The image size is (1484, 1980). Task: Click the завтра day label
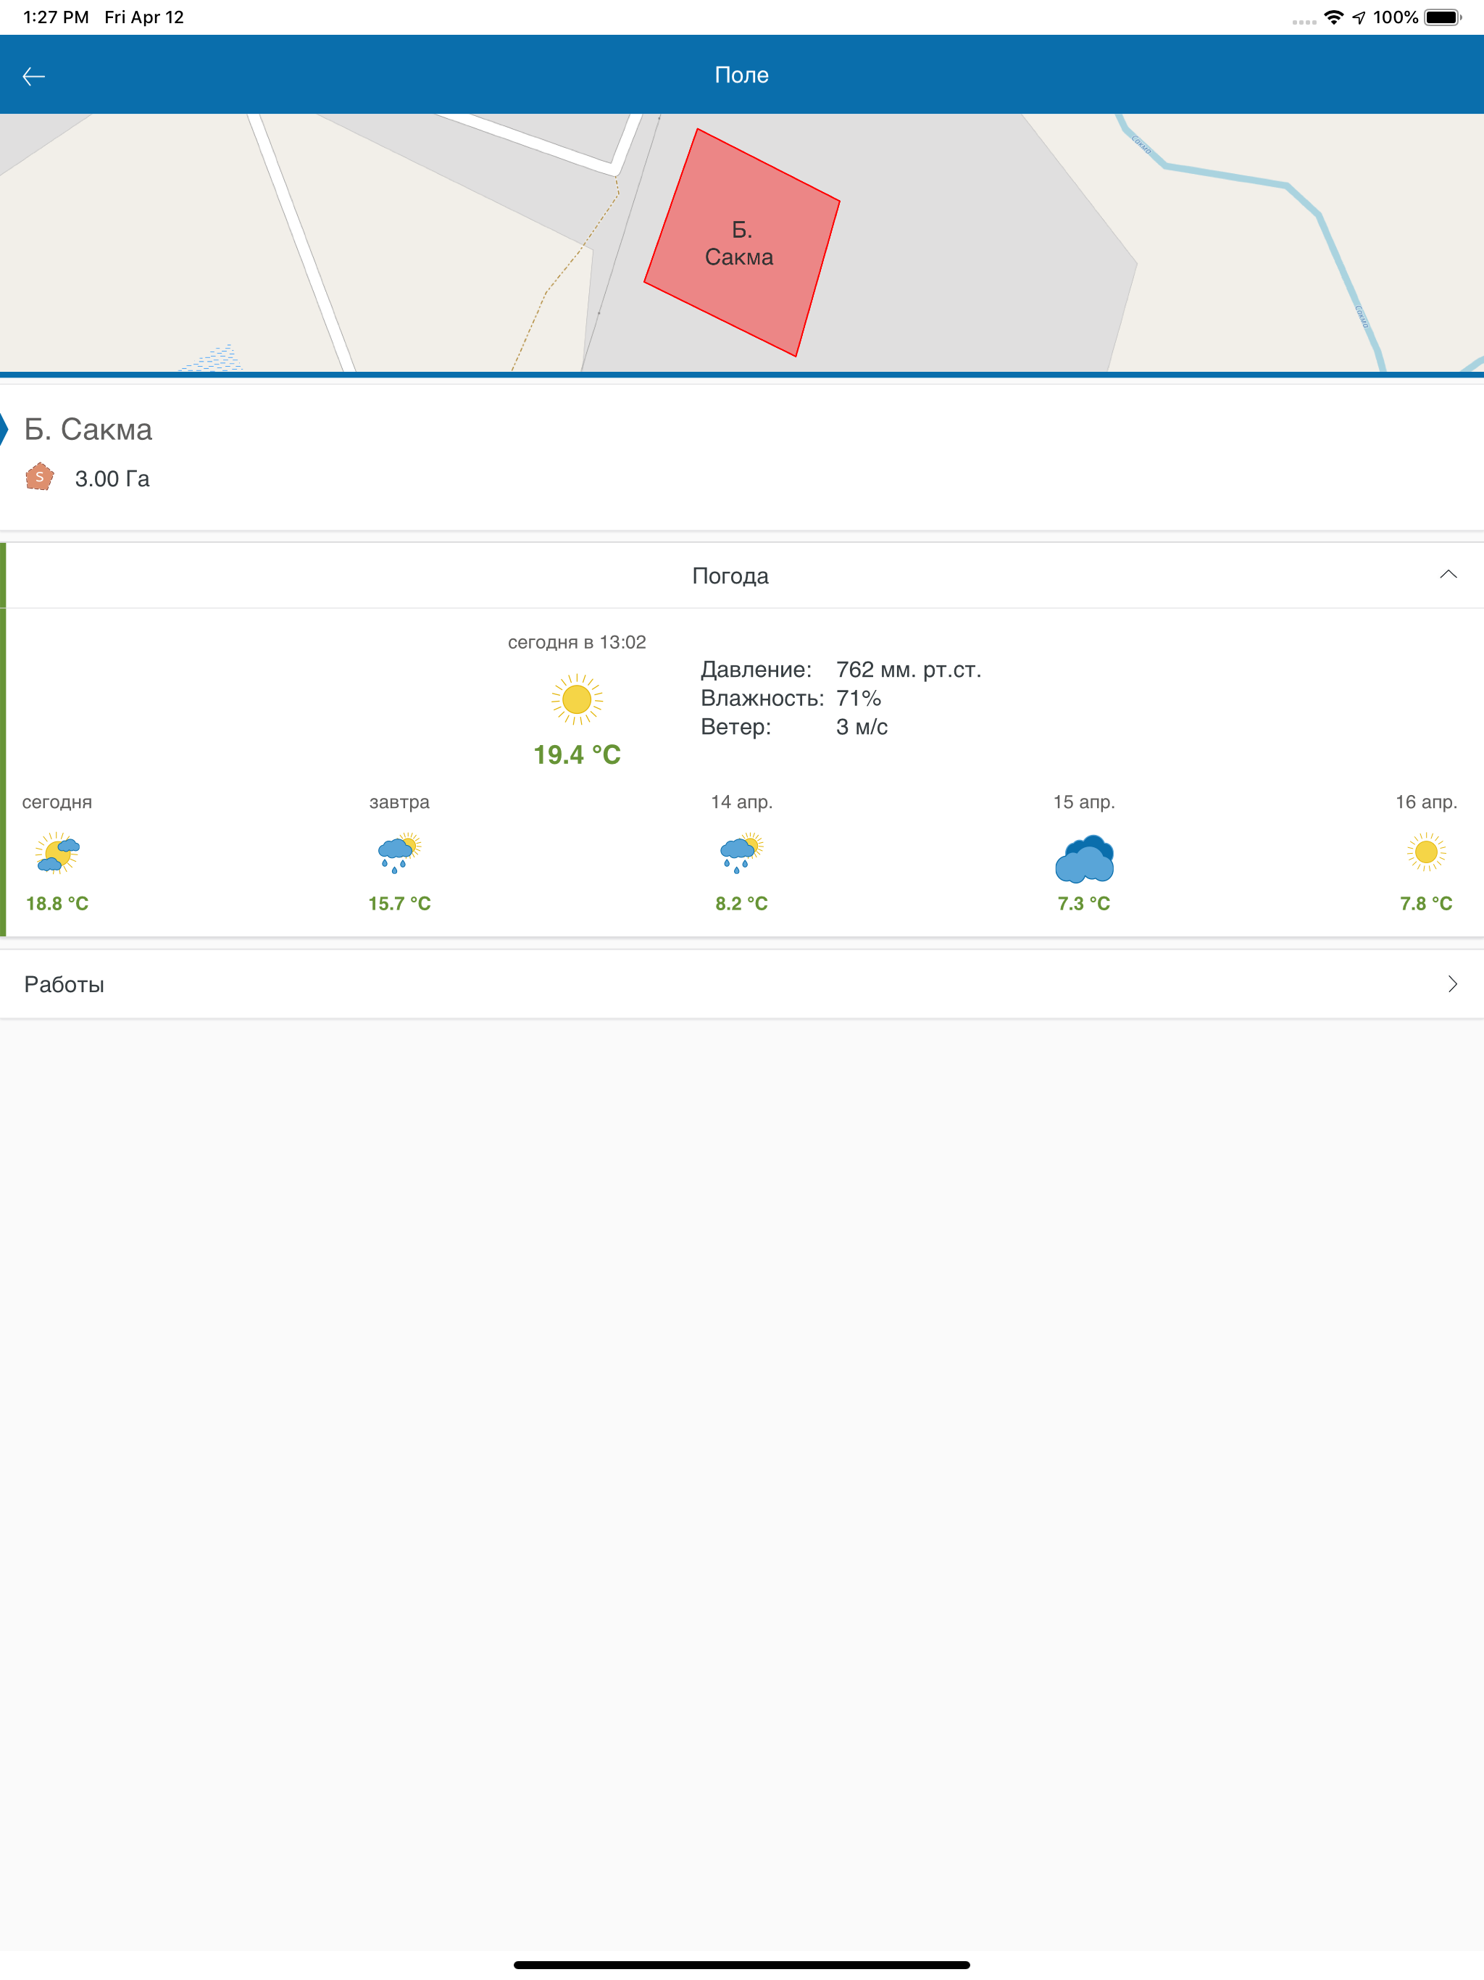[x=399, y=802]
